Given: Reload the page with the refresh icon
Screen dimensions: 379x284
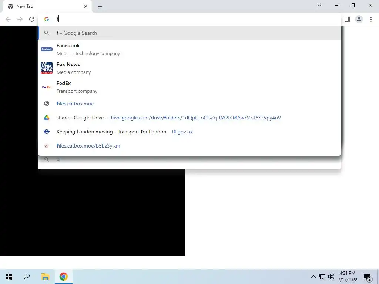Looking at the screenshot, I should [32, 19].
